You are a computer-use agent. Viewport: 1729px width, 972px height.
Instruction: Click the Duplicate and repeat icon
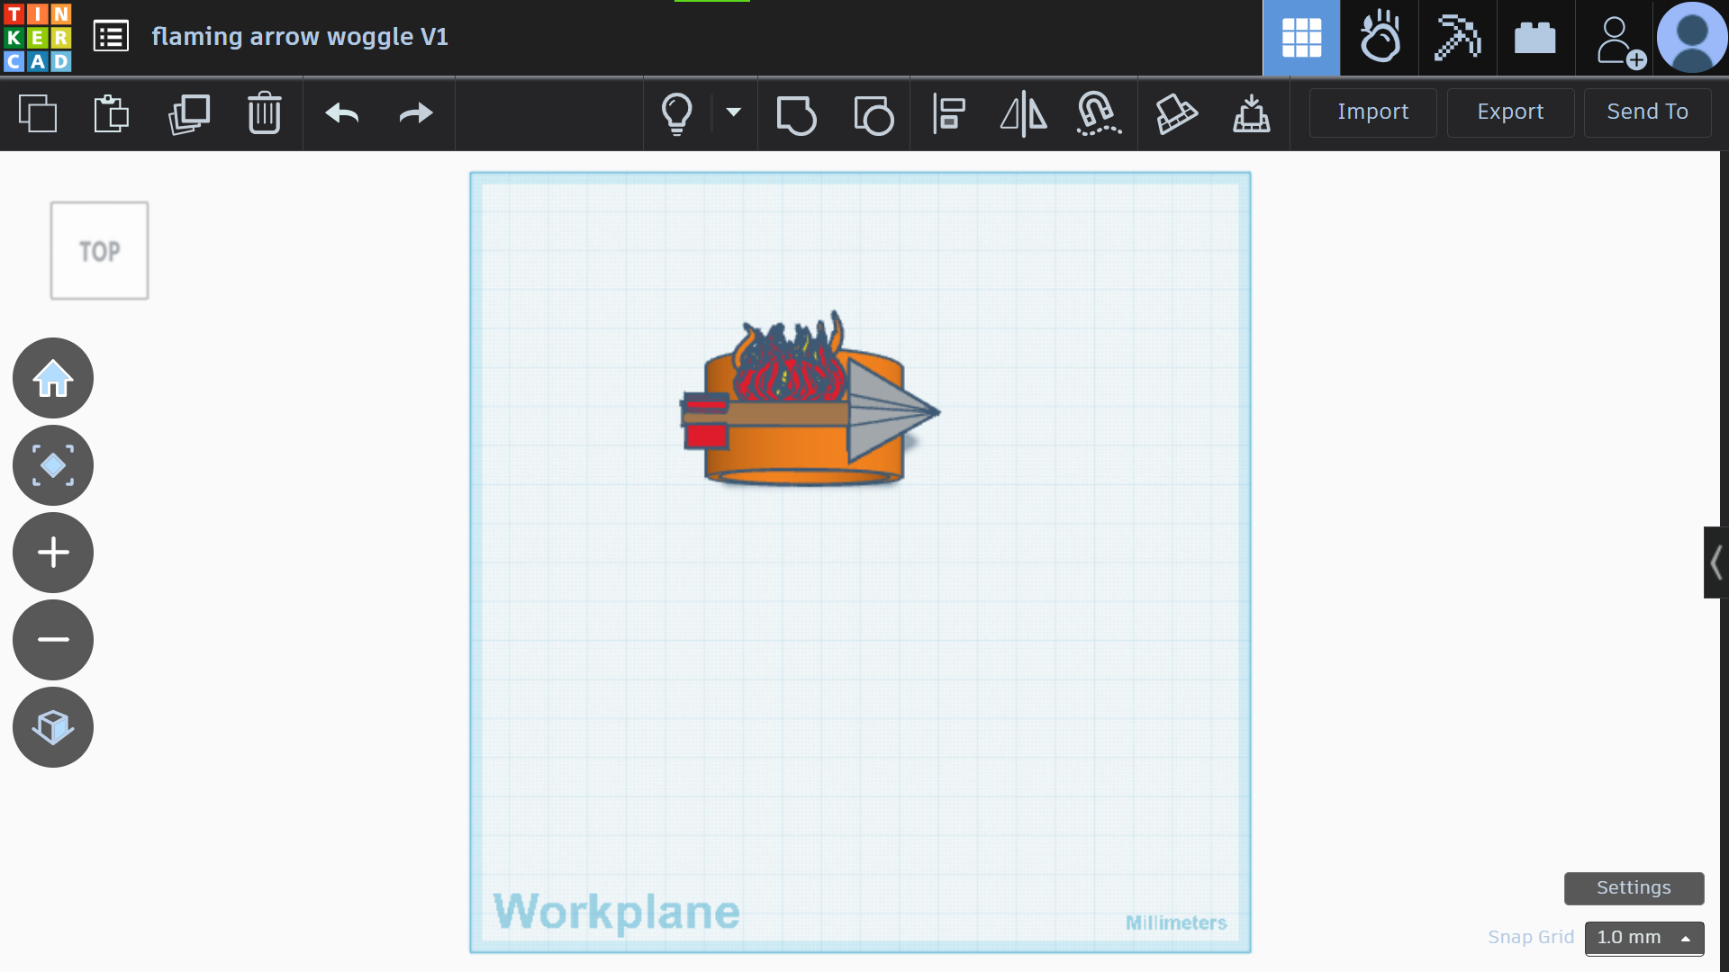[x=189, y=113]
